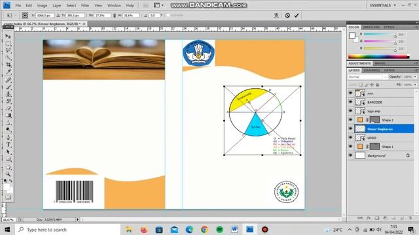Switch to the Masks tab
The width and height of the screenshot is (419, 235).
[380, 63]
